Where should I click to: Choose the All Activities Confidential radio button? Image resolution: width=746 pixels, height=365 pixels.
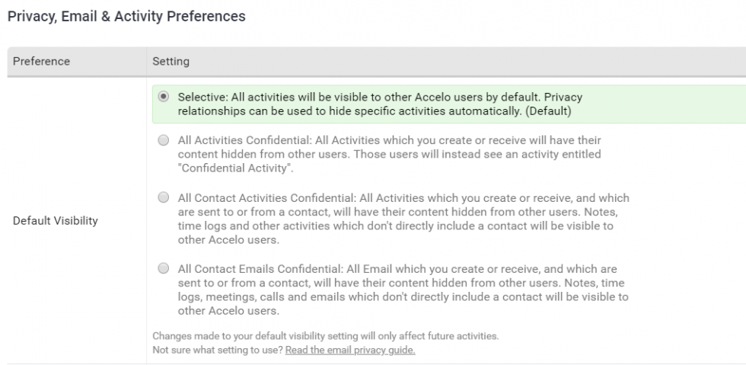(x=164, y=140)
